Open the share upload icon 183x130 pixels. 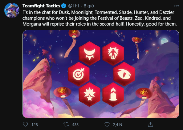pyautogui.click(x=150, y=124)
